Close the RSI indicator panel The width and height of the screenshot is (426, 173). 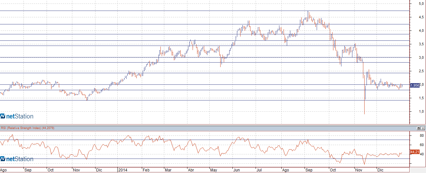(423, 128)
